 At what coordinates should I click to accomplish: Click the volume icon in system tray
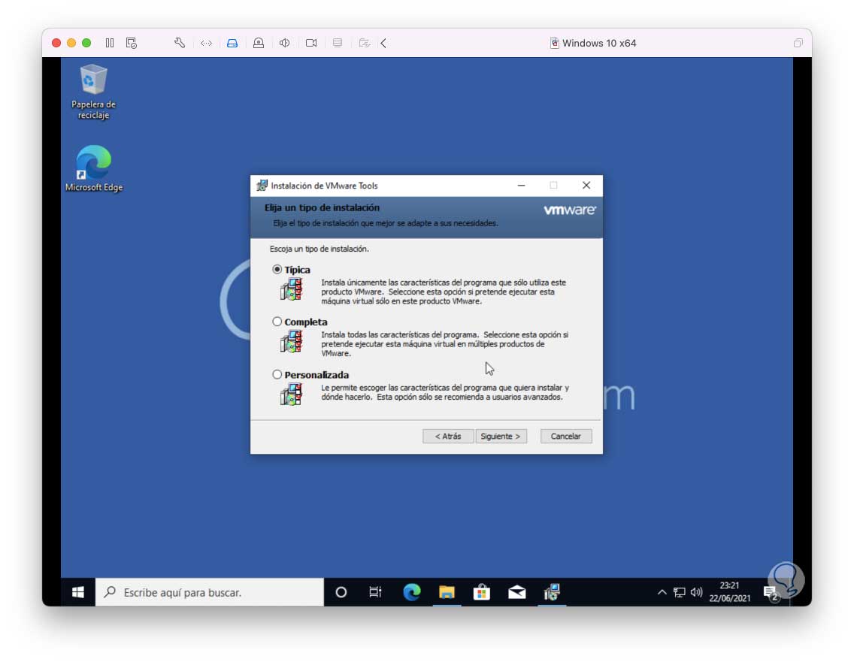tap(697, 592)
